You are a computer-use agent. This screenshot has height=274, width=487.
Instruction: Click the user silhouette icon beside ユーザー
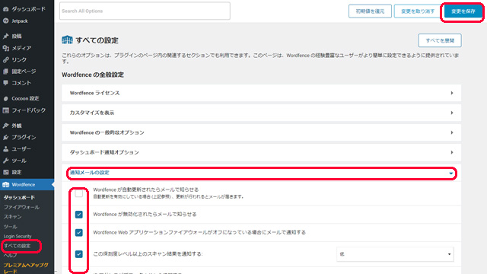(x=5, y=149)
